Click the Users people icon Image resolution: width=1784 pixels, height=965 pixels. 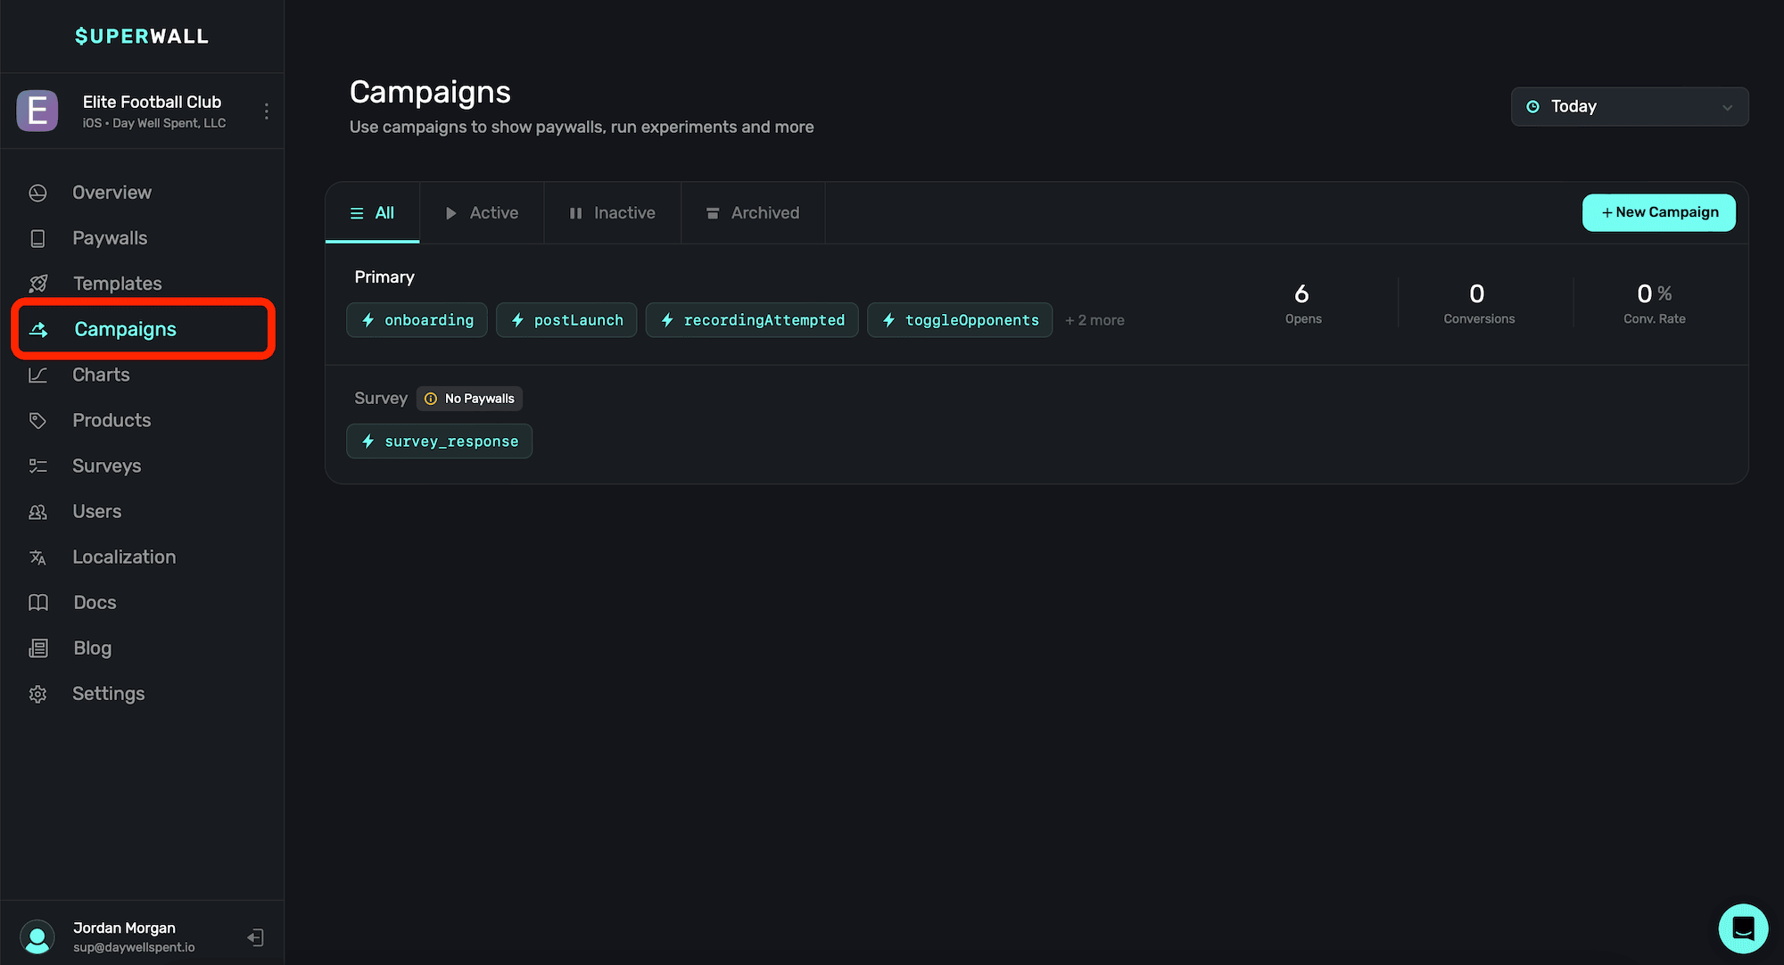click(37, 512)
